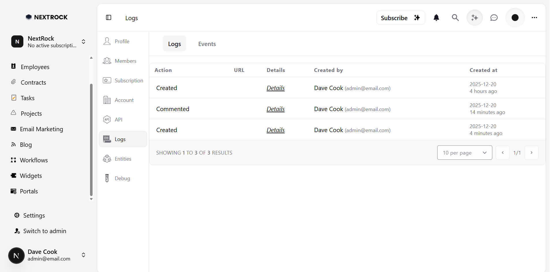Click the search magnifier icon
This screenshot has height=272, width=550.
coord(455,18)
